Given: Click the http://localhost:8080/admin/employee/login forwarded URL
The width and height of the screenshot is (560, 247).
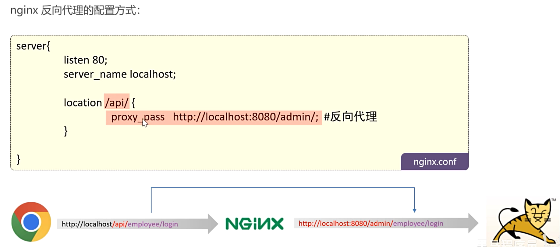Looking at the screenshot, I should 371,224.
